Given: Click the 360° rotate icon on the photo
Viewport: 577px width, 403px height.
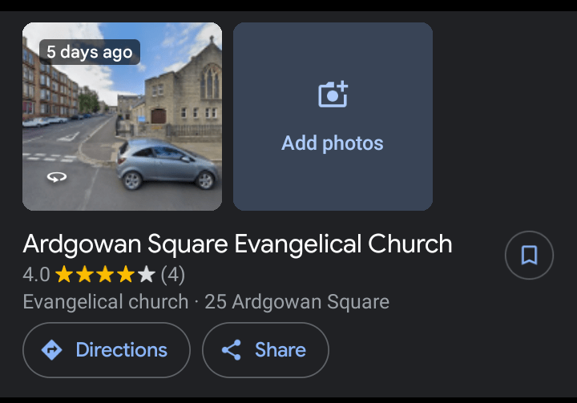Looking at the screenshot, I should 56,177.
